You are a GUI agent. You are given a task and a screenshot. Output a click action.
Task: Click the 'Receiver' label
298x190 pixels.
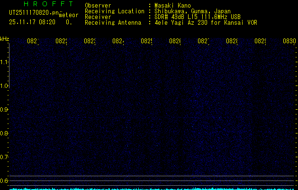pos(98,17)
